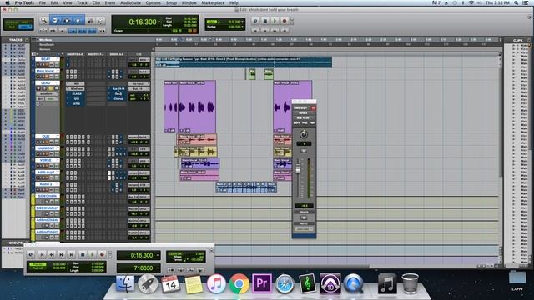Toggle record enable on Main Vocal track
The width and height of the screenshot is (534, 300).
pos(38,77)
